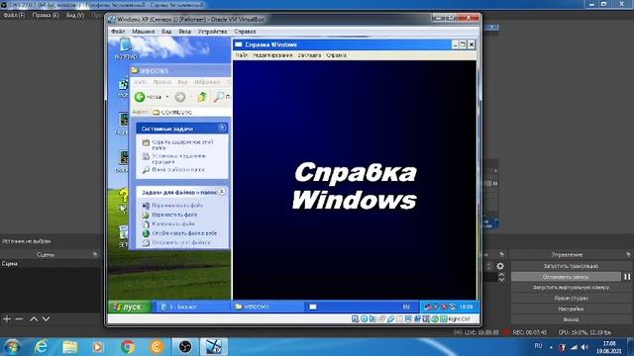Click VirtualBox Right Ctrl host key indicator
This screenshot has width=634, height=356.
tap(459, 318)
